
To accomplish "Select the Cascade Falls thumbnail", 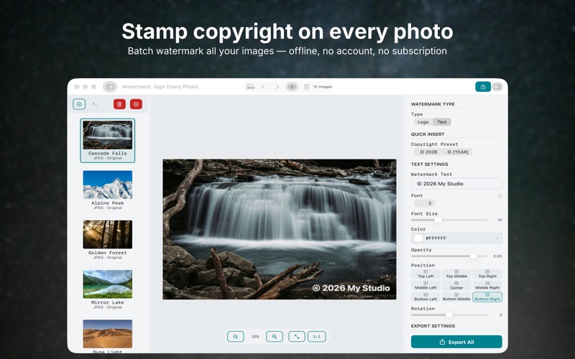I will (107, 140).
